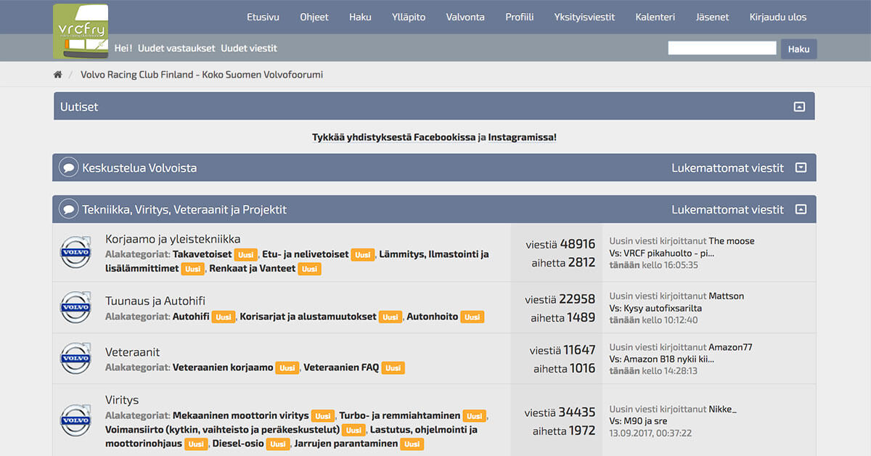Image resolution: width=871 pixels, height=456 pixels.
Task: Open Viritys forum
Action: coord(122,400)
